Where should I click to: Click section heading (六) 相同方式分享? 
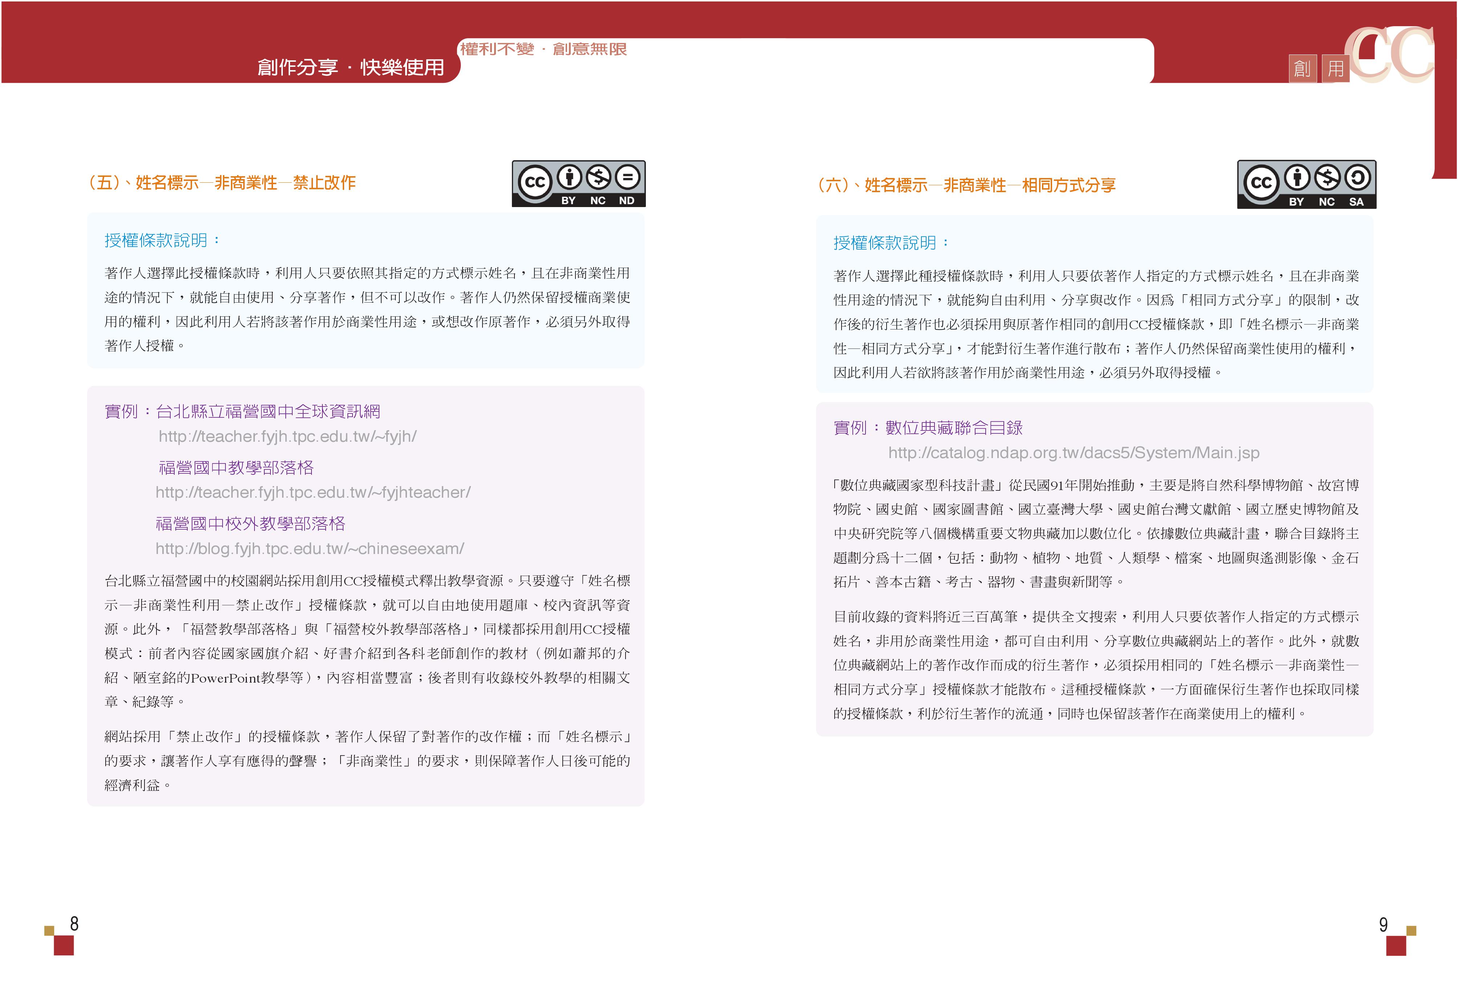966,185
